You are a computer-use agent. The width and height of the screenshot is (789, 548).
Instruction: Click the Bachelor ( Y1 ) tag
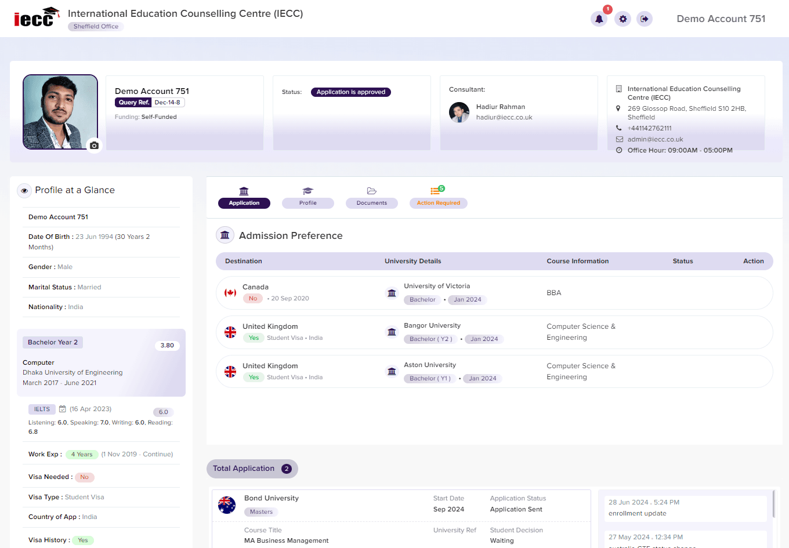[430, 379]
